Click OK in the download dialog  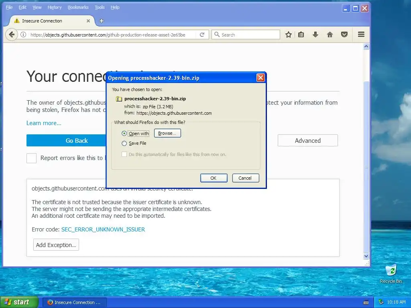click(x=214, y=178)
